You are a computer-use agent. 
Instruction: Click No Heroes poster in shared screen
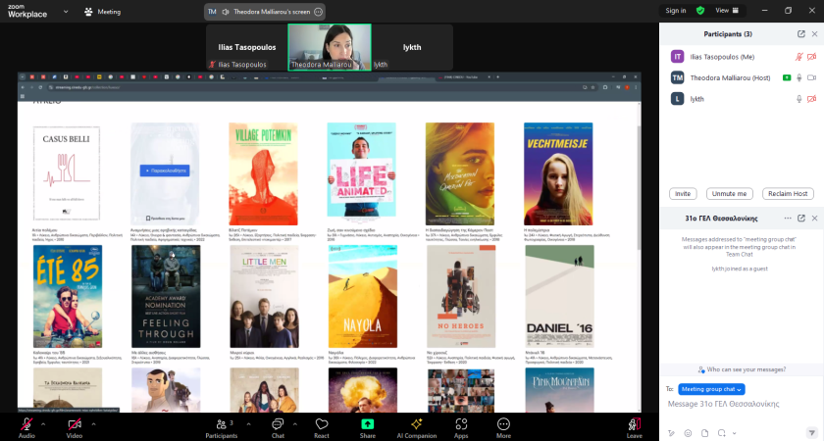tap(461, 296)
